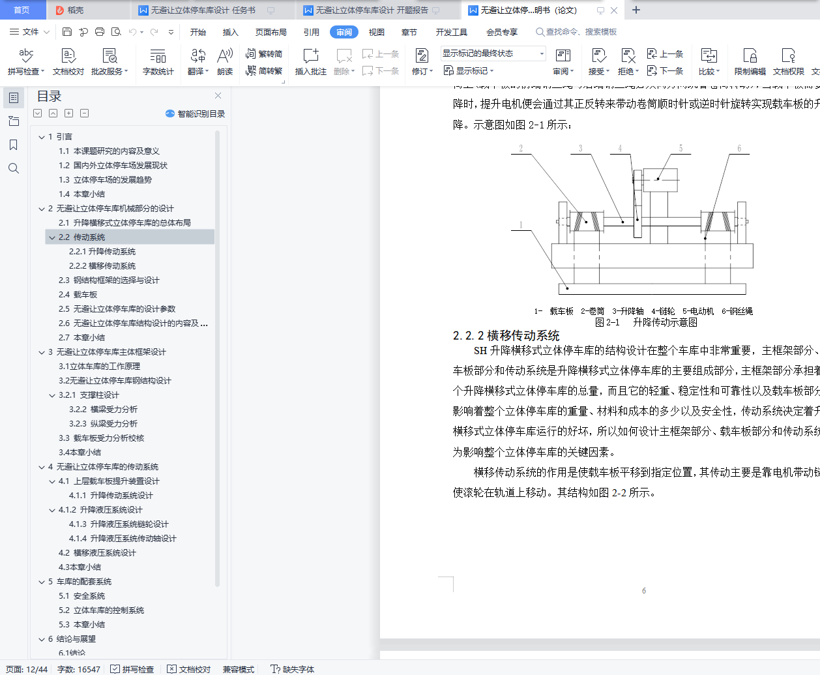
Task: Open document permissions (文档权限)
Action: click(789, 62)
